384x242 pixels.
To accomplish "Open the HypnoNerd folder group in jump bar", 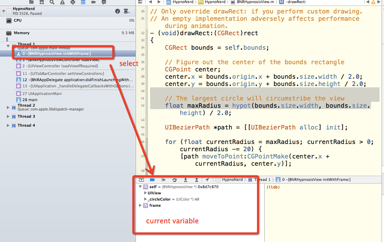I will pos(212,2).
